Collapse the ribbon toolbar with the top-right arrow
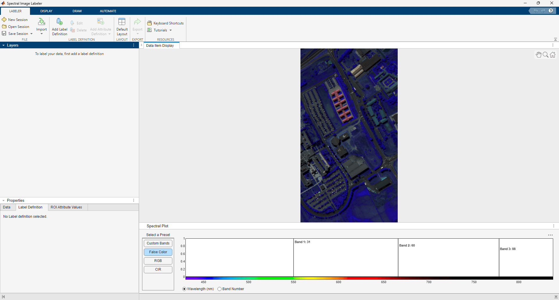Screen dimensions: 559x300 (x=556, y=39)
